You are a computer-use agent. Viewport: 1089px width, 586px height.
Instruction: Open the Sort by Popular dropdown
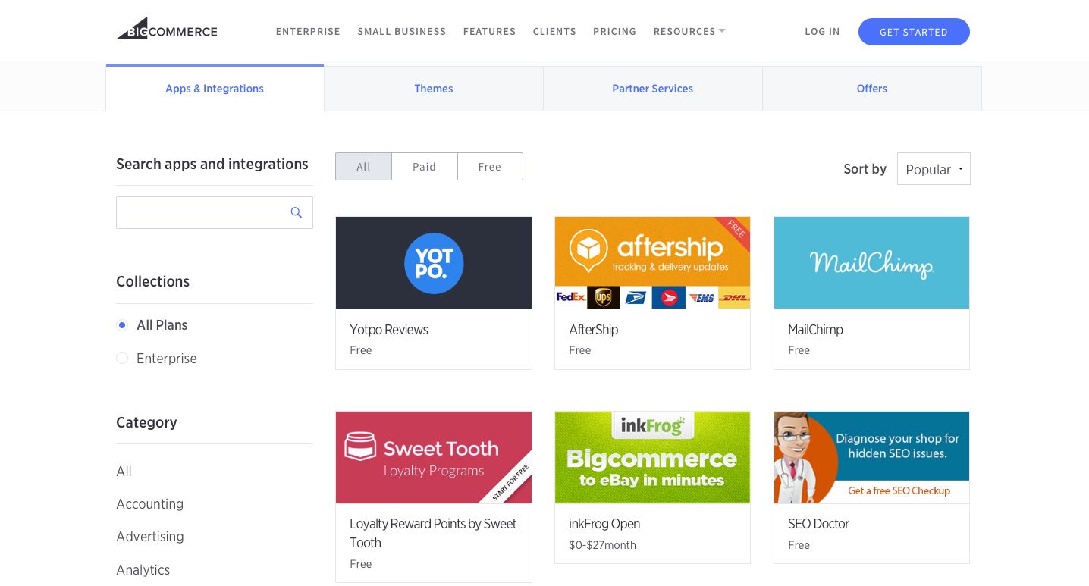[x=934, y=168]
